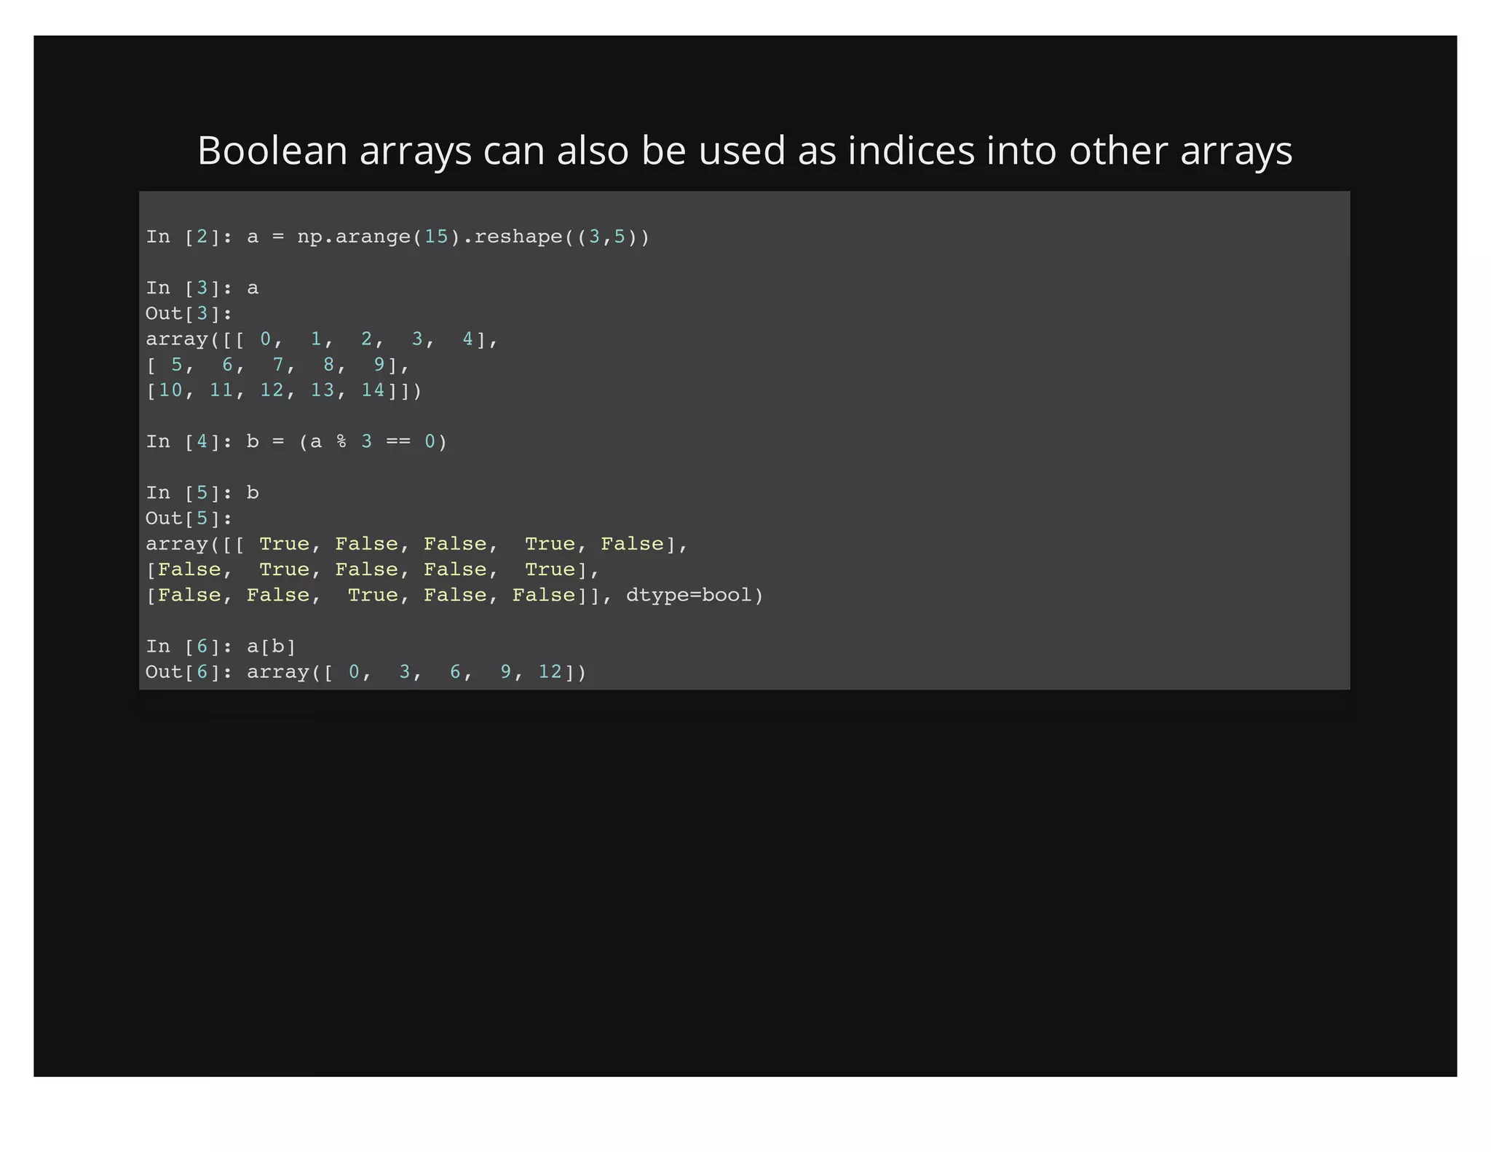Image resolution: width=1491 pixels, height=1152 pixels.
Task: Click the 'In [6]: a[b]' line
Action: (x=221, y=647)
